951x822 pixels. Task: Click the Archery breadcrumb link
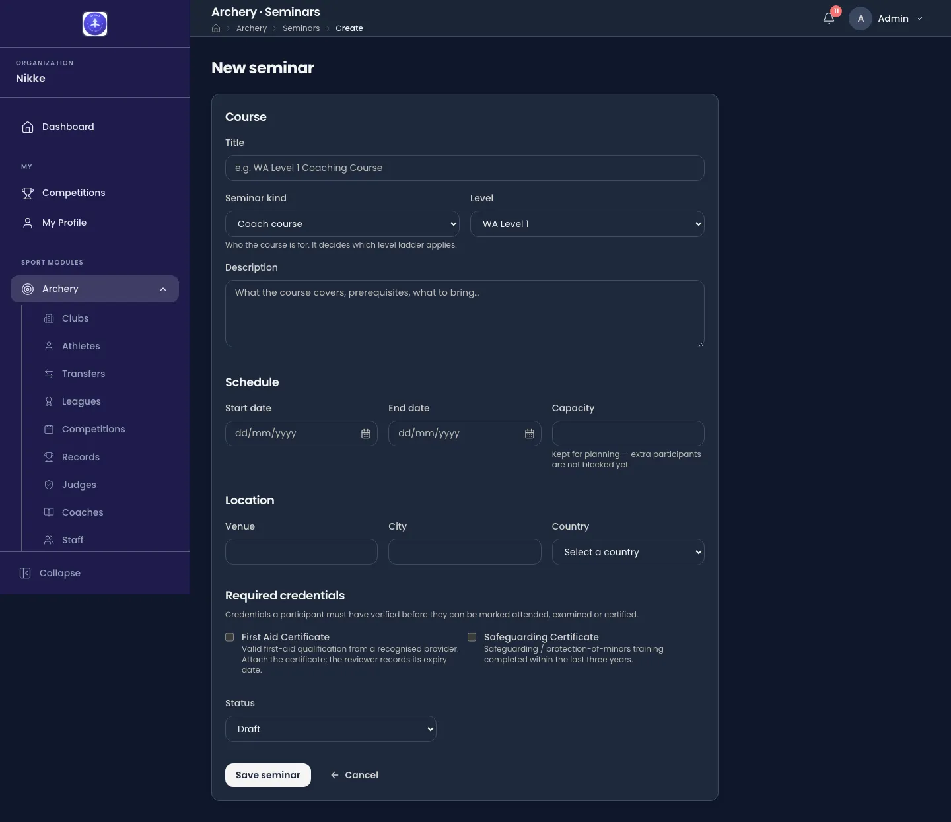point(252,28)
